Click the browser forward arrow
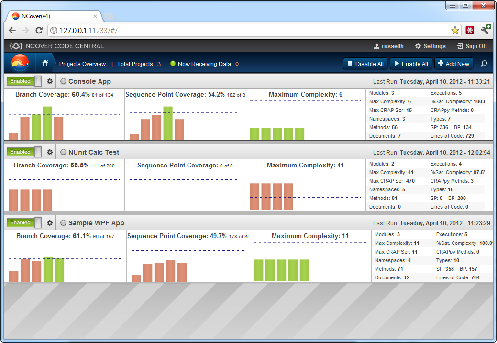The height and width of the screenshot is (343, 497). (x=26, y=31)
